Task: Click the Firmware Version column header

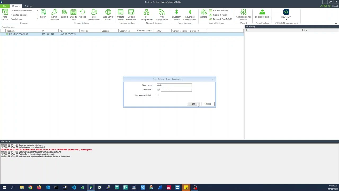Action: (145, 31)
